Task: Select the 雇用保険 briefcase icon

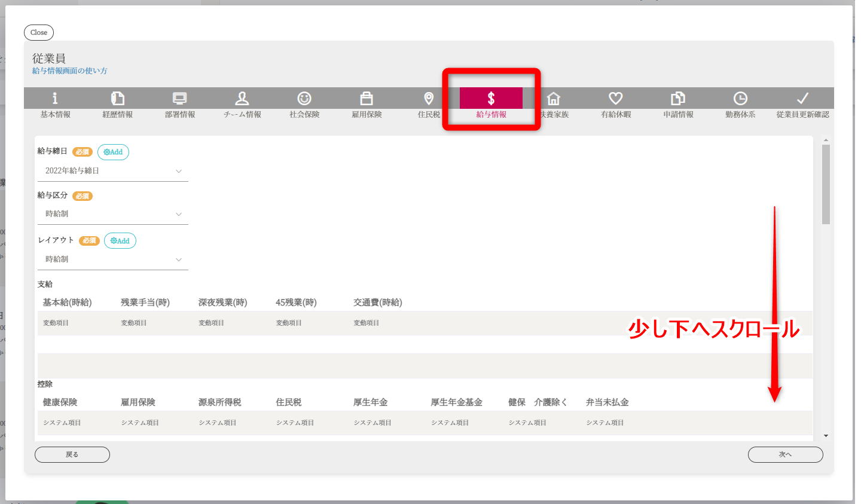Action: click(367, 99)
